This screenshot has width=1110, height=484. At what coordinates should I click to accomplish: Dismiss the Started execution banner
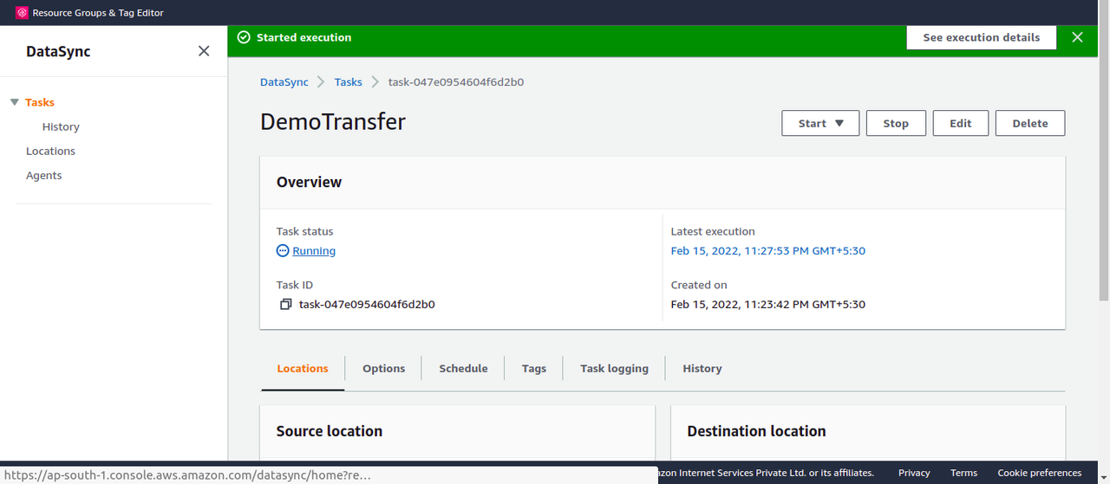[1077, 37]
